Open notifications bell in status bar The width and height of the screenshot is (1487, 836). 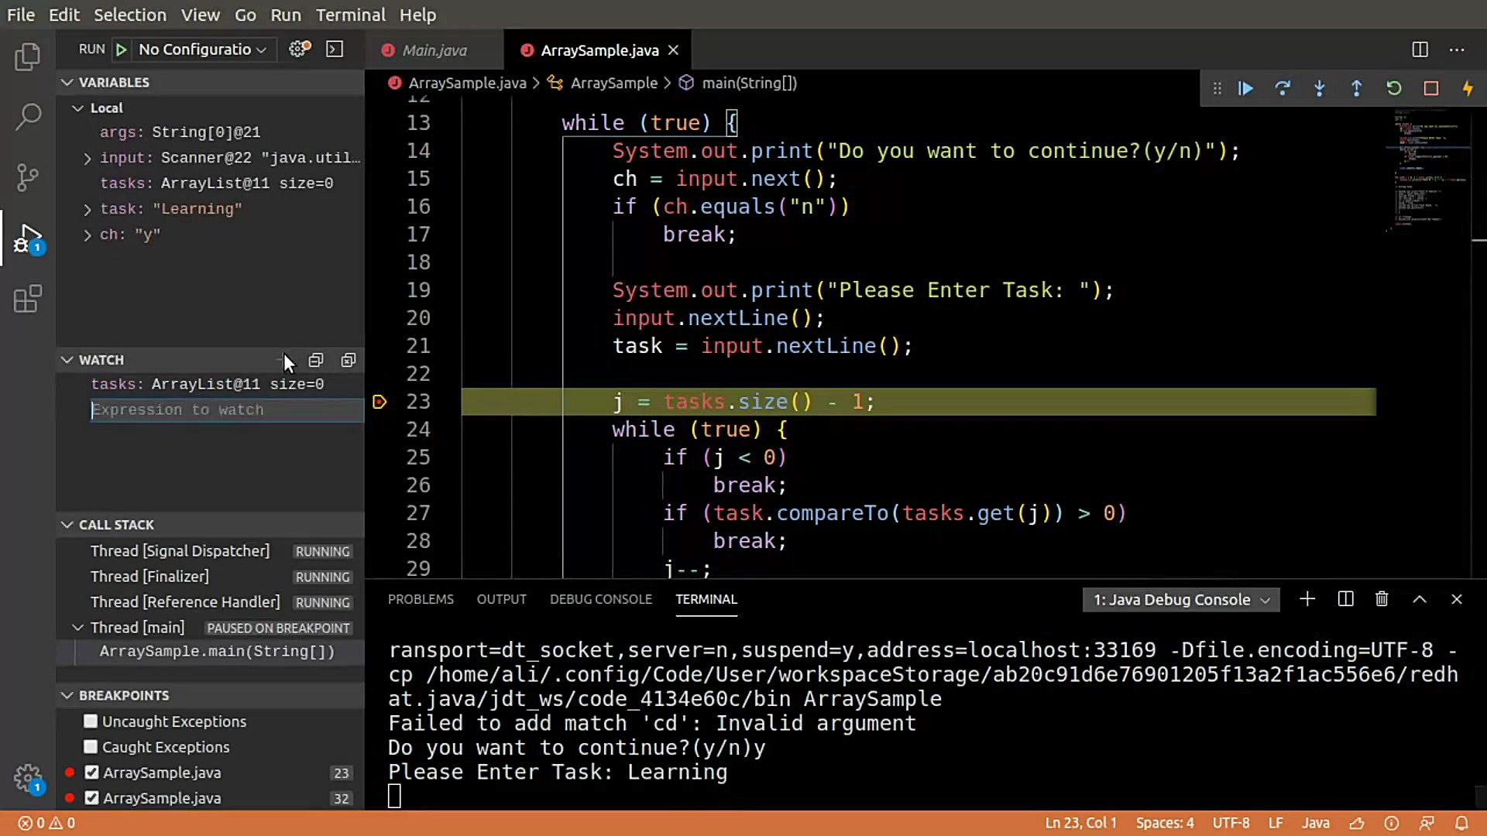(1461, 823)
